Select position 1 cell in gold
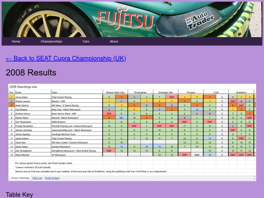Viewport: 264px width, 198px height. 11,97
